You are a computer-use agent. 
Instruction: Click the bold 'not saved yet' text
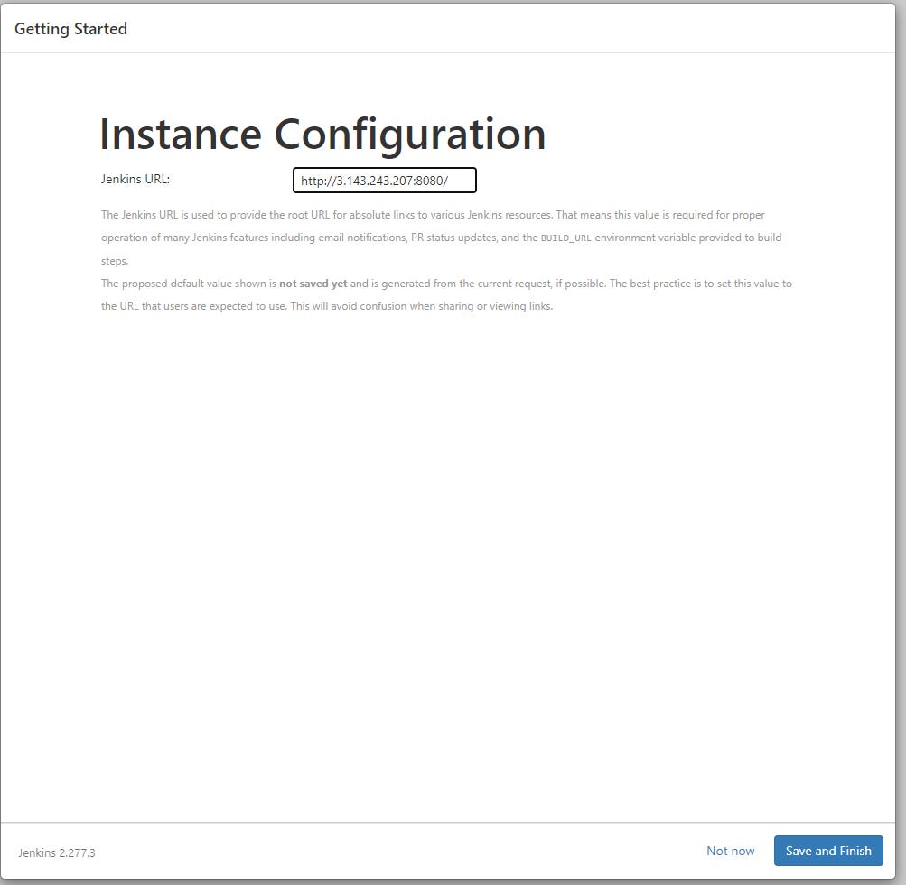313,284
